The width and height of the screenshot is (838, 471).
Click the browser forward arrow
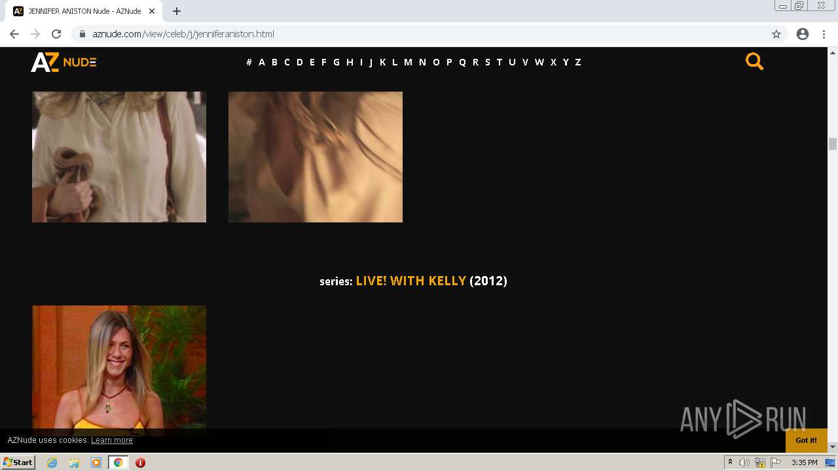click(x=35, y=34)
